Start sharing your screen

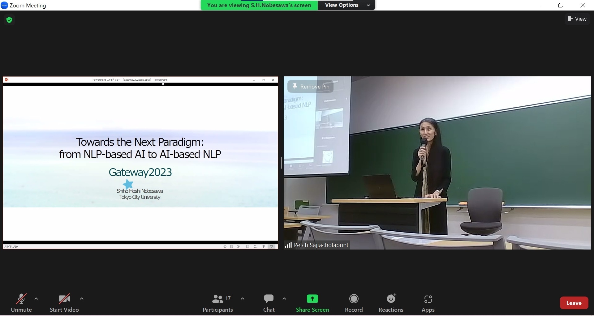coord(313,303)
